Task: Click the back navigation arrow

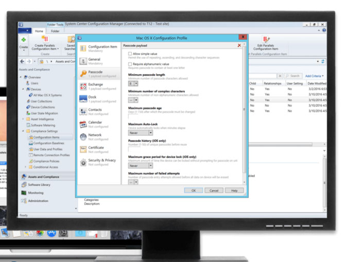Action: pyautogui.click(x=22, y=61)
